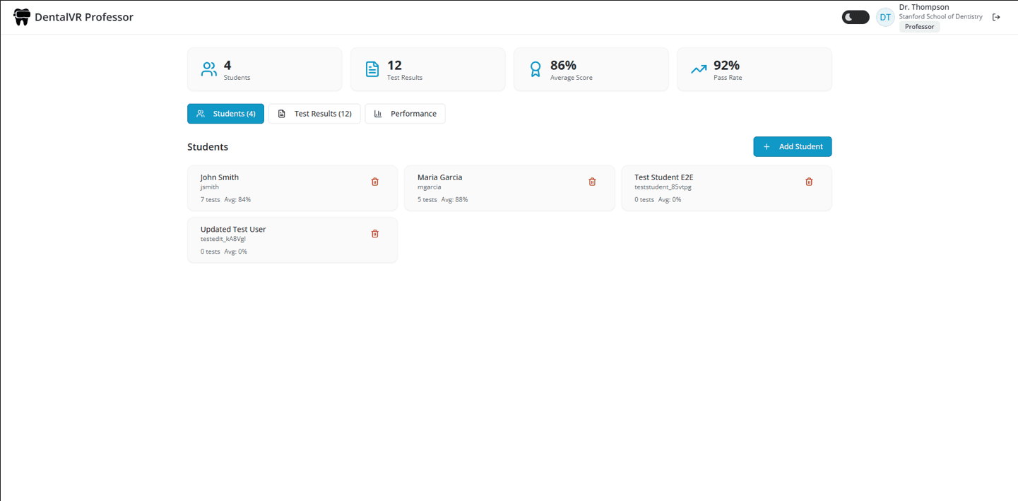The image size is (1018, 501).
Task: Click the 12 test results count
Action: pos(394,65)
